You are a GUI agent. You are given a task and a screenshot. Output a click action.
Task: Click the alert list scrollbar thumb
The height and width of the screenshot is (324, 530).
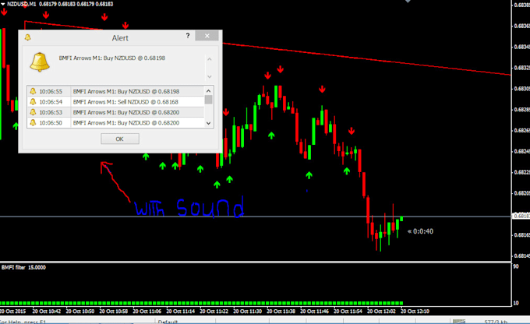[209, 100]
